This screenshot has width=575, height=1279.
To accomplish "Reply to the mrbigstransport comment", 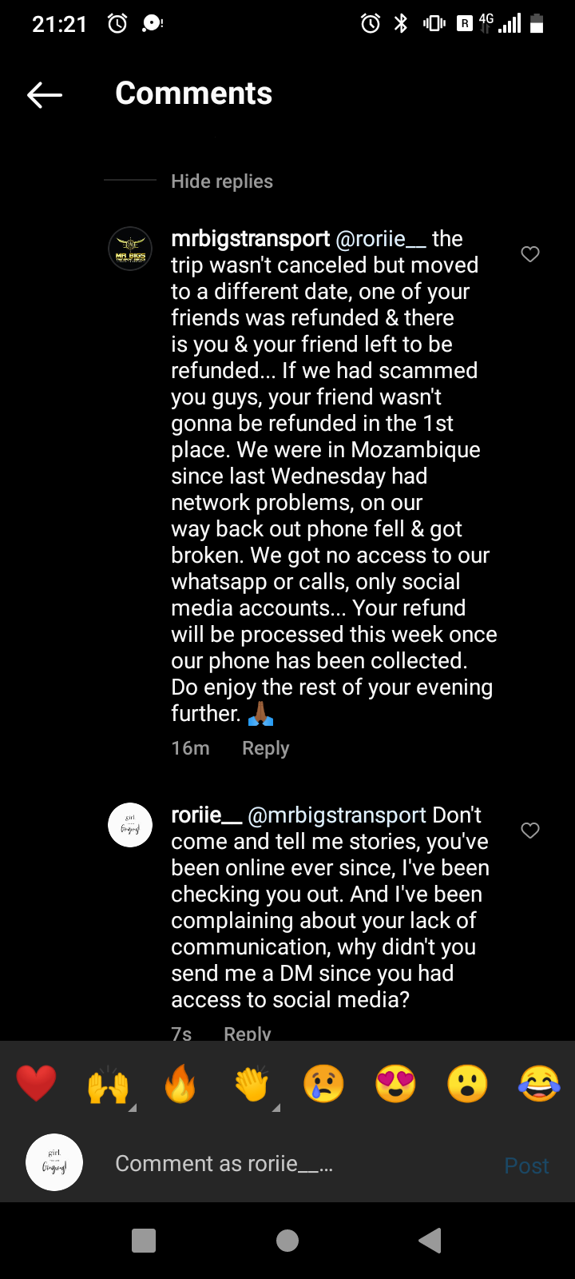I will [x=265, y=748].
